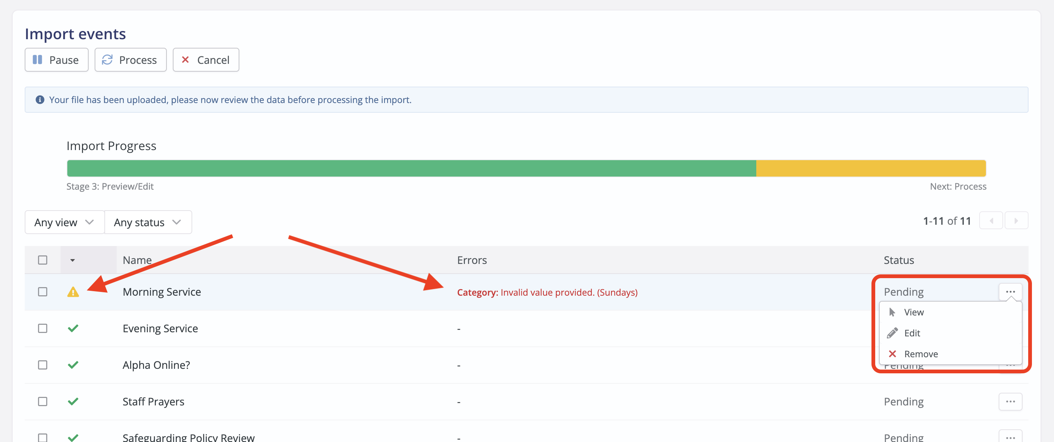Open the ellipsis menu on the Morning Service row

pos(1010,292)
